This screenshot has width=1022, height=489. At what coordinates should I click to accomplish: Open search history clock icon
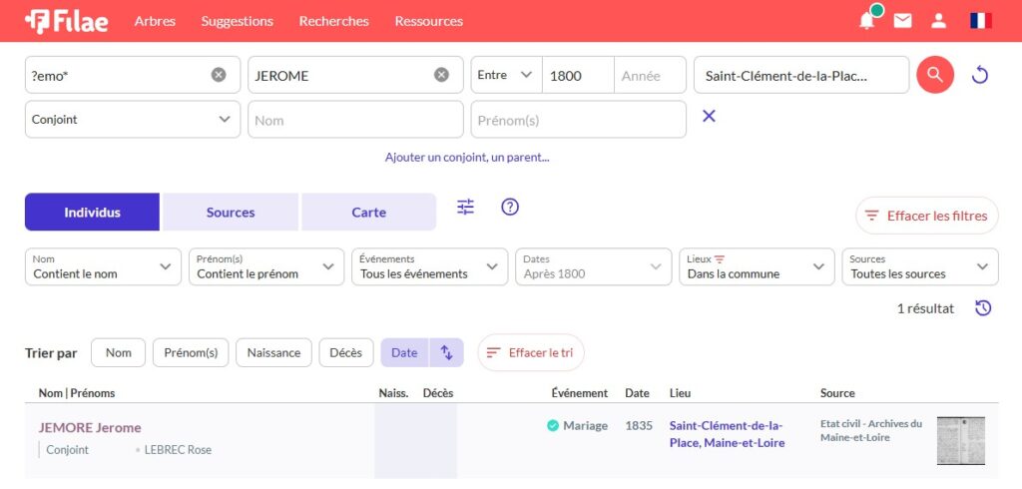(x=983, y=308)
